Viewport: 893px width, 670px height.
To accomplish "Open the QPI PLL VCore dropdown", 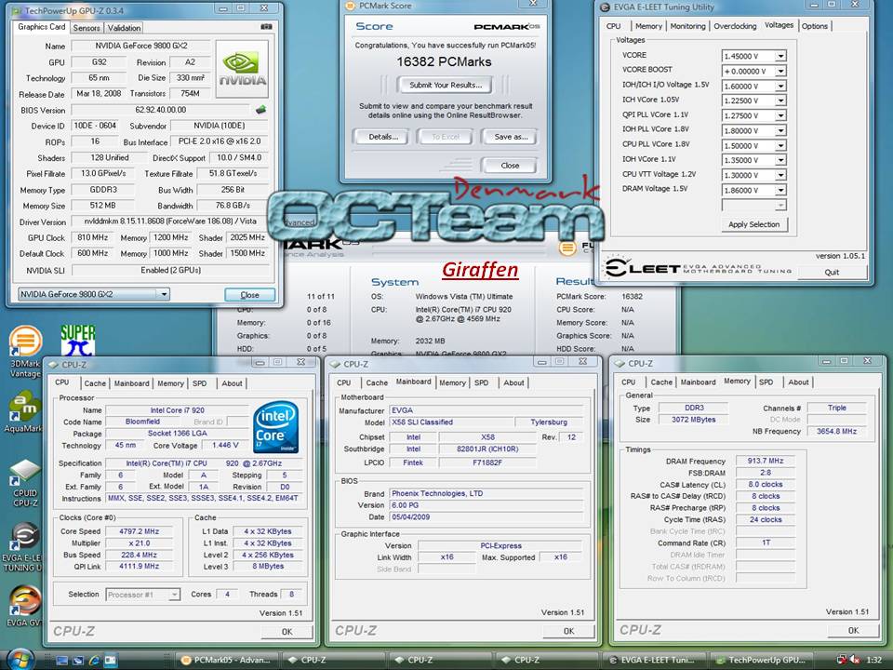I will 780,115.
